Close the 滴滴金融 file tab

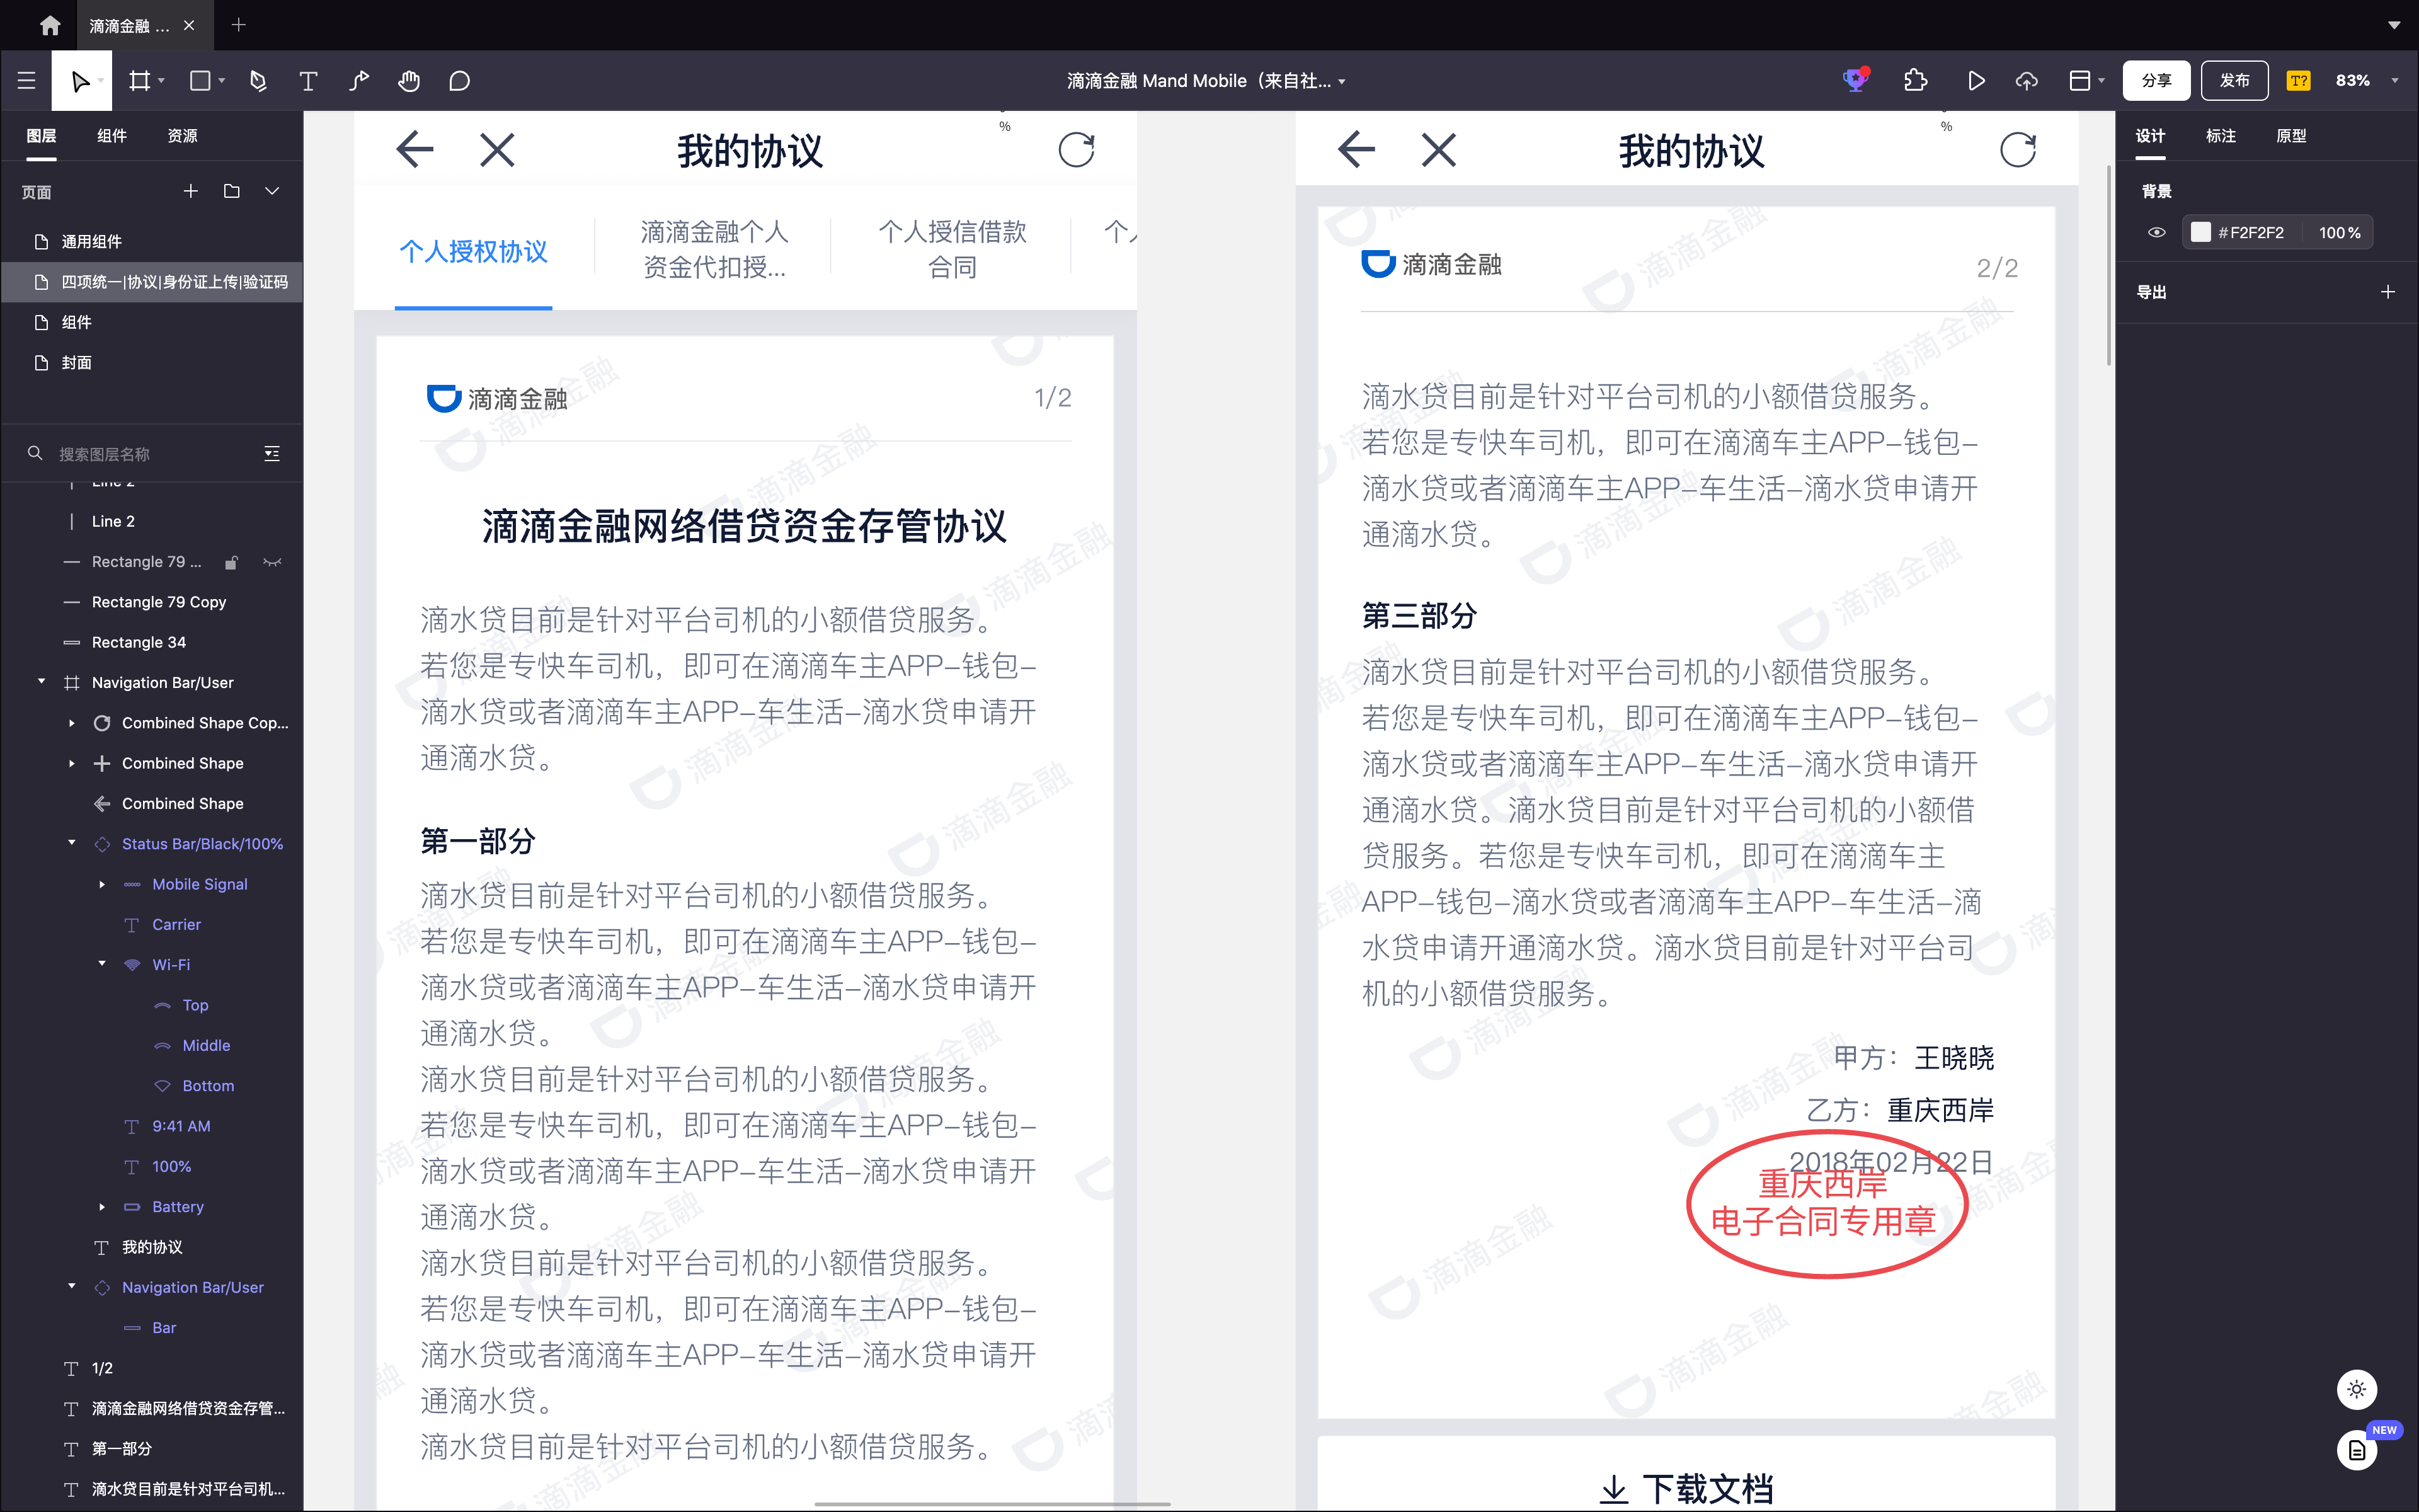click(189, 25)
